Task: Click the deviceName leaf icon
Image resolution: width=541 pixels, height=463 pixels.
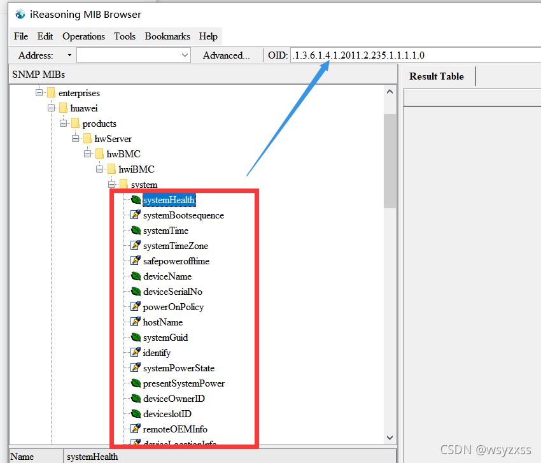Action: pyautogui.click(x=136, y=276)
